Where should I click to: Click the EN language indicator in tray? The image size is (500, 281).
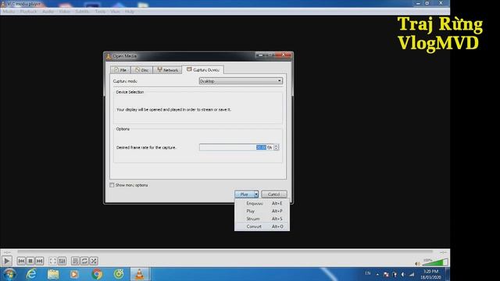(x=368, y=273)
